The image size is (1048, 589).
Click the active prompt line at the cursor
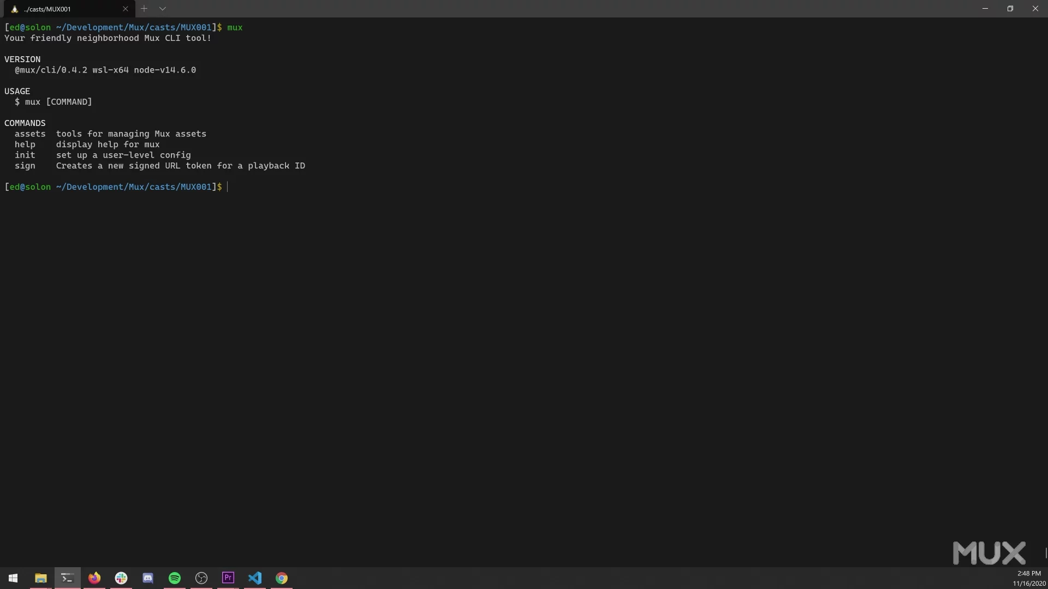116,187
